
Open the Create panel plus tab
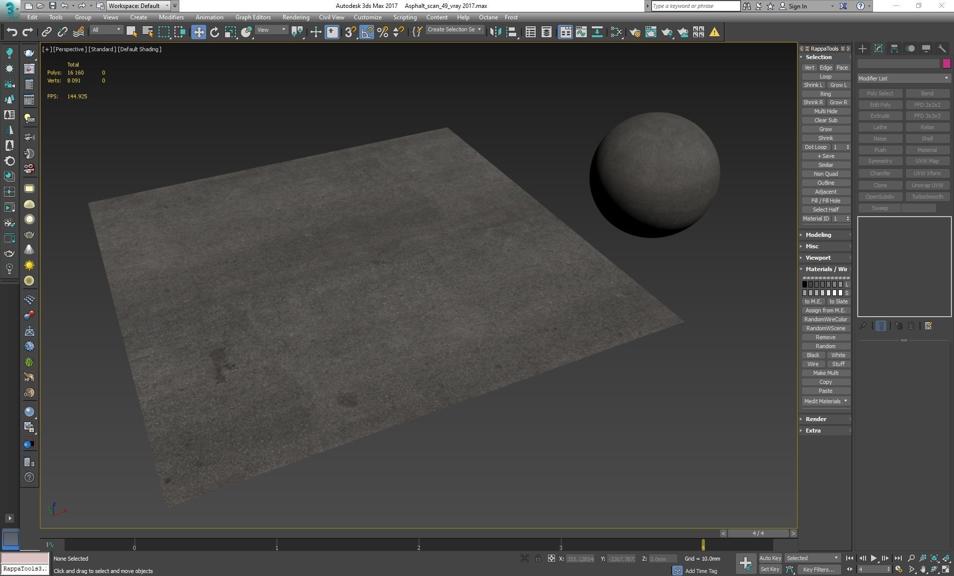(863, 49)
